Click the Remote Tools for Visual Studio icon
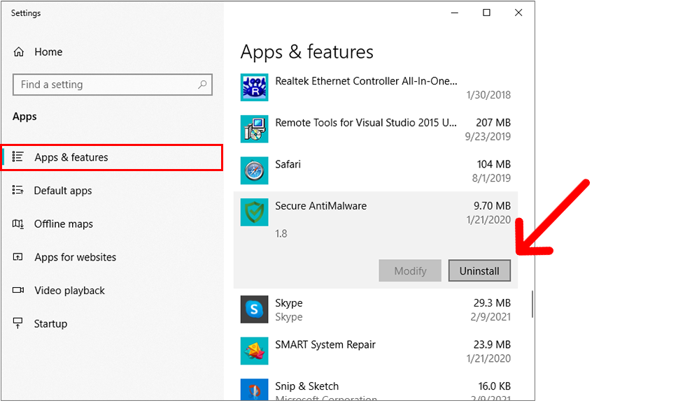678x403 pixels. click(254, 129)
